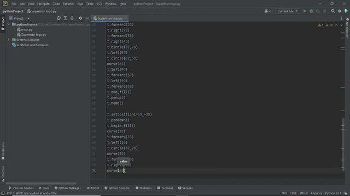350x196 pixels.
Task: Expand the External Libraries node
Action: point(9,40)
